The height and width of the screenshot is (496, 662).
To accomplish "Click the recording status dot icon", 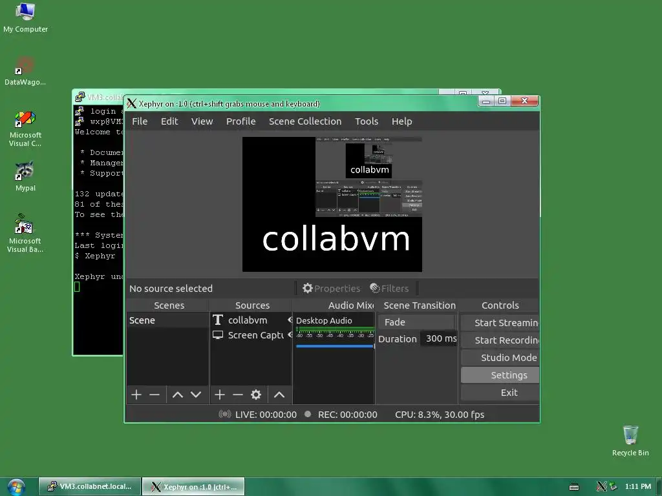I will [x=308, y=414].
